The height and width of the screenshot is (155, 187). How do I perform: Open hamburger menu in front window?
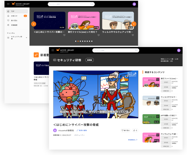point(53,50)
